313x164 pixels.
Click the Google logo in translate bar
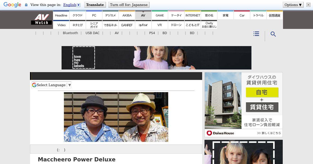coord(12,5)
